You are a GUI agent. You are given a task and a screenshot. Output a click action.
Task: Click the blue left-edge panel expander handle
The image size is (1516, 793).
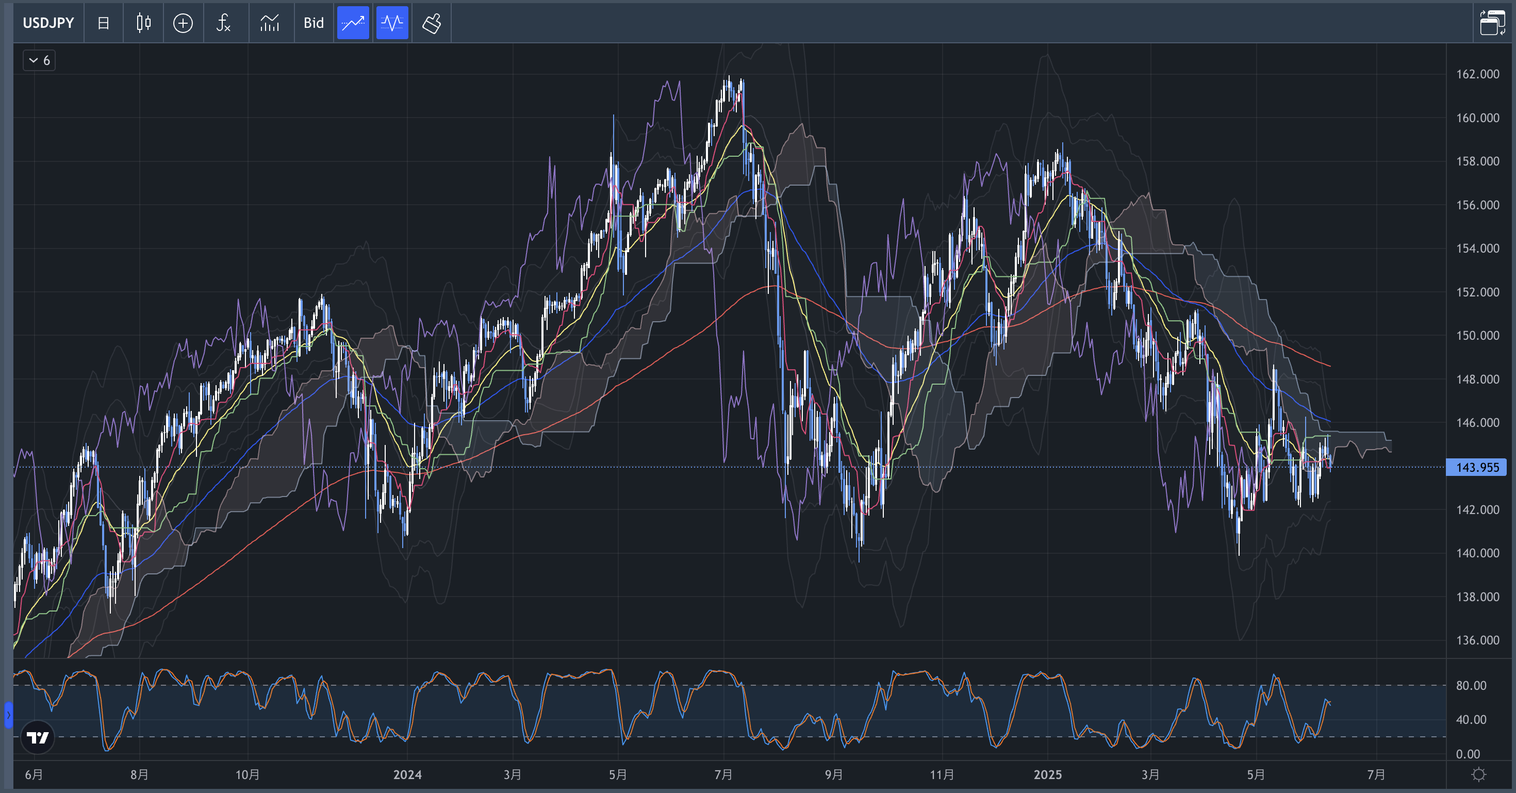coord(8,715)
